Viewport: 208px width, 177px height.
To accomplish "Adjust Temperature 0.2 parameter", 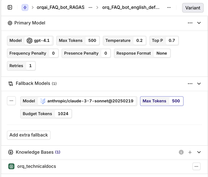I will tap(125, 41).
